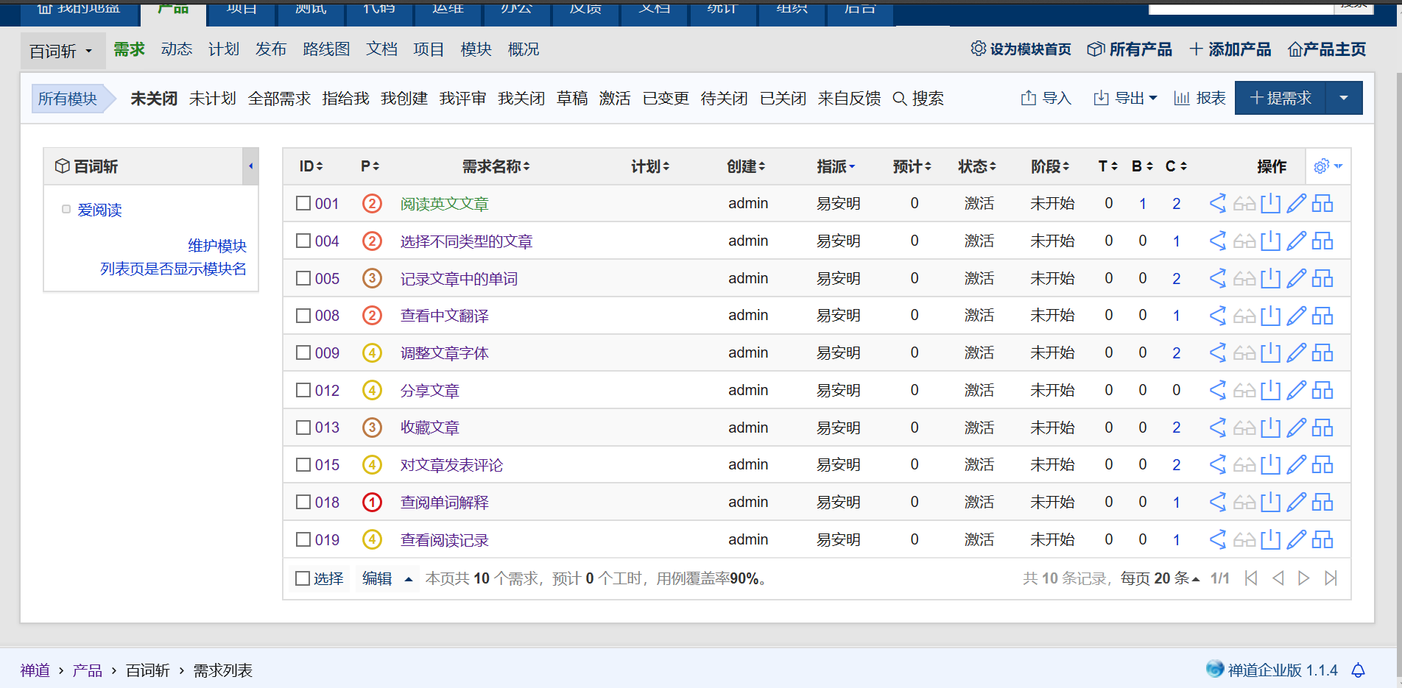
Task: Click the review glasses icon for story 009
Action: [1244, 354]
